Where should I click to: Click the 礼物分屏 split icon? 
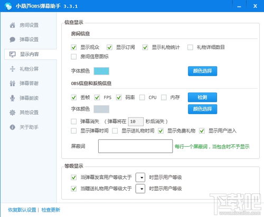tap(12, 69)
